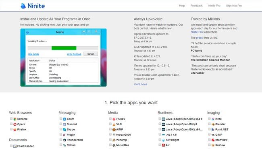
Task: Check the iTunes checkbox
Action: (x=110, y=119)
